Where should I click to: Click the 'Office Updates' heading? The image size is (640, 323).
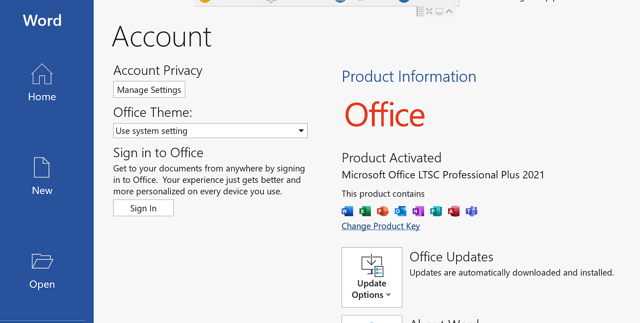(451, 257)
